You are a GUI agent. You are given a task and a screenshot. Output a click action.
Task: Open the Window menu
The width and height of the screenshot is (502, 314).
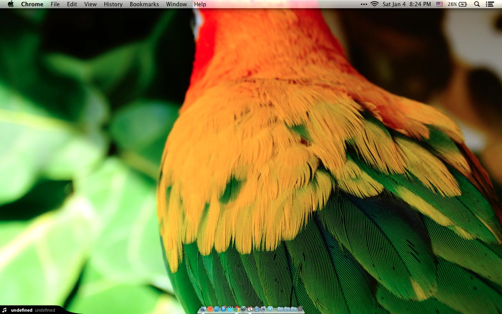pyautogui.click(x=176, y=4)
